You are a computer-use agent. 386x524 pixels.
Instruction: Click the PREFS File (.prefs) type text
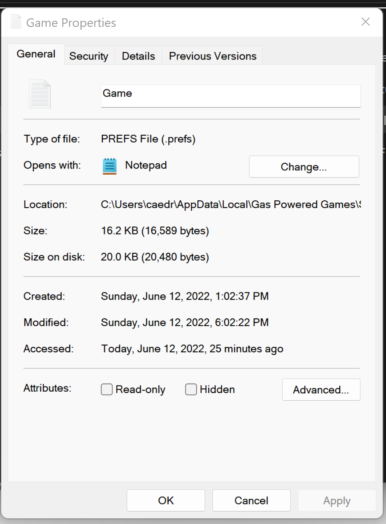pyautogui.click(x=148, y=139)
